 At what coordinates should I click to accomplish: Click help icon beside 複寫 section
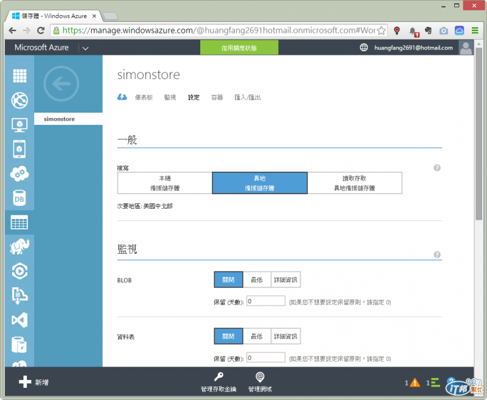point(437,167)
